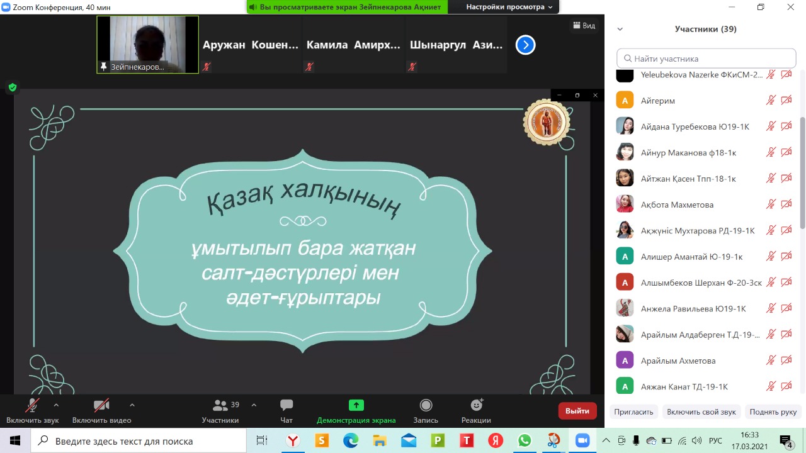
Task: Expand audio options arrow beside microphone
Action: pyautogui.click(x=56, y=405)
